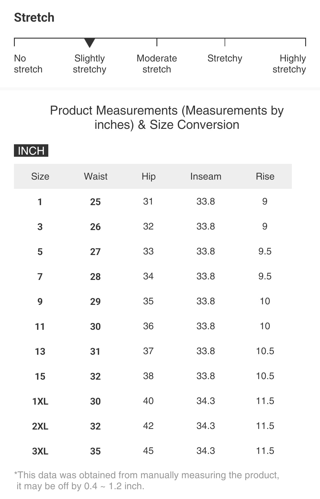Click the Inseam column header
This screenshot has height=499, width=320.
[206, 176]
